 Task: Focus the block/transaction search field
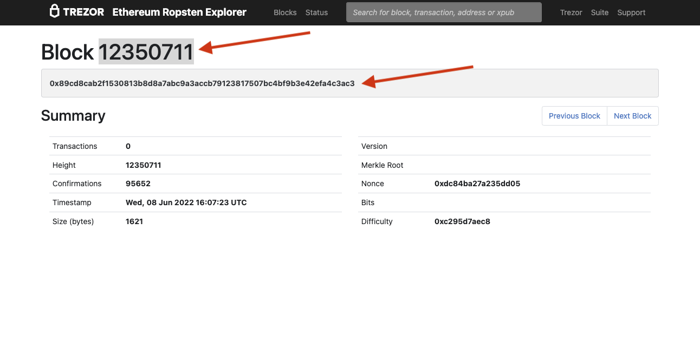point(444,12)
